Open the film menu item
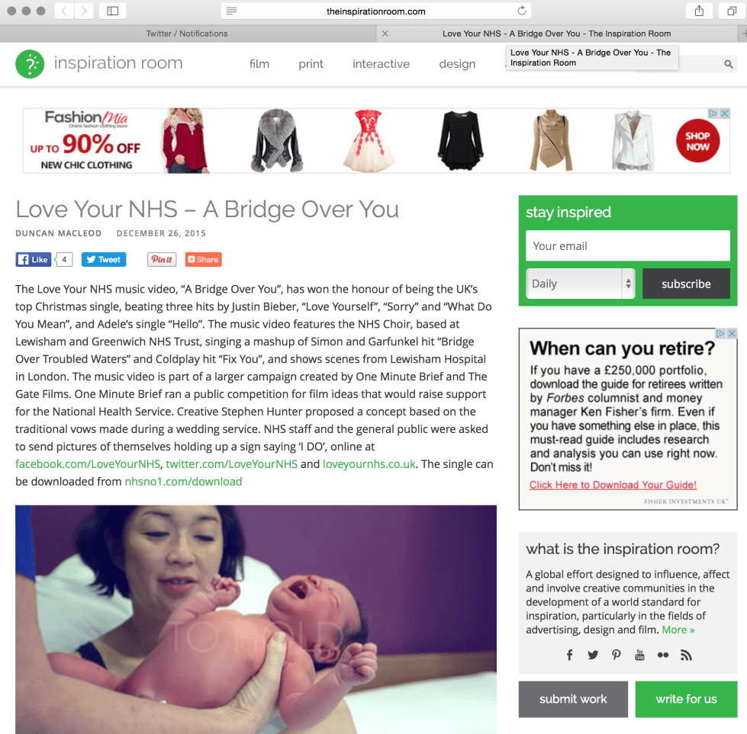 tap(259, 64)
